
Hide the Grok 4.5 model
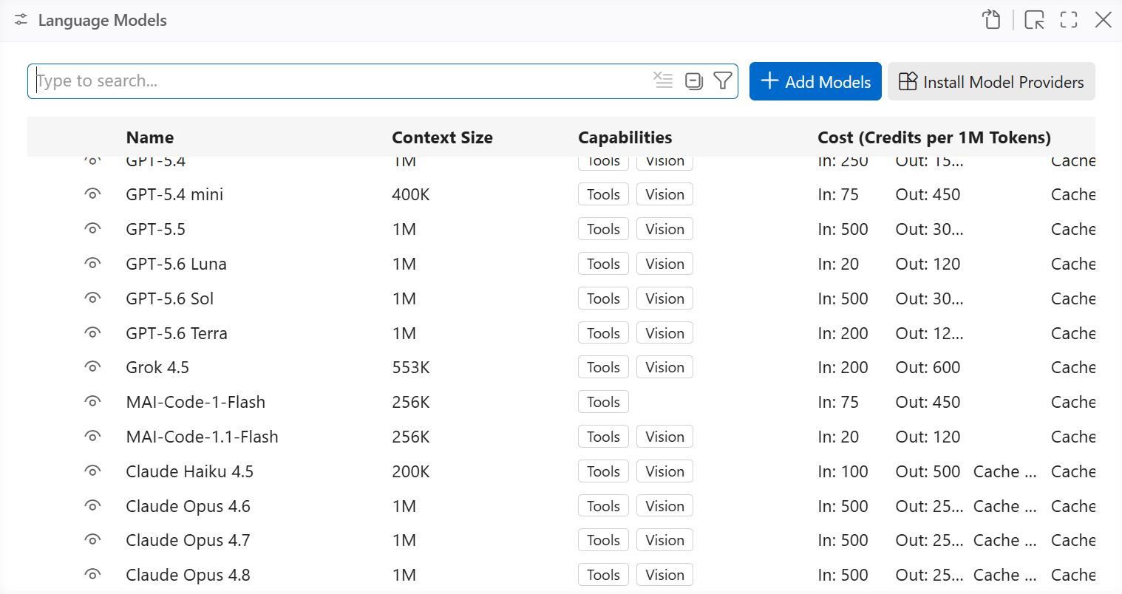(92, 367)
